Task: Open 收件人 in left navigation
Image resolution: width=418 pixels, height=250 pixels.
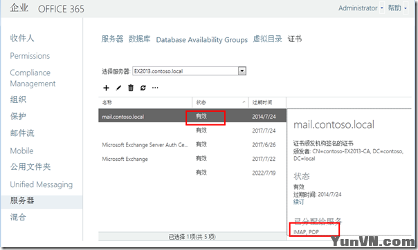Action: tap(22, 38)
